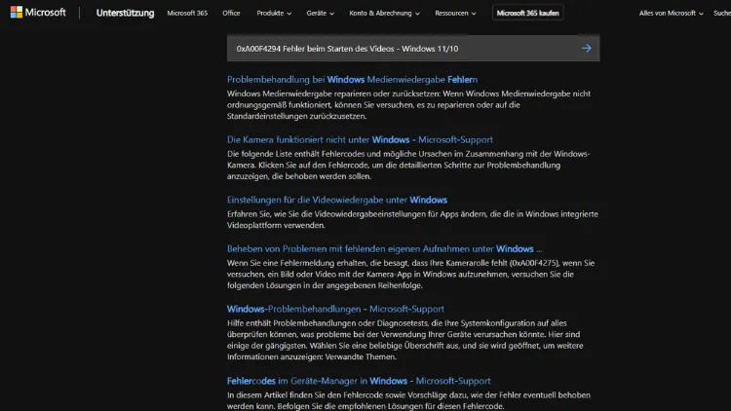Expand the Konto & Abrechnung dropdown
The image size is (731, 411).
pos(385,13)
